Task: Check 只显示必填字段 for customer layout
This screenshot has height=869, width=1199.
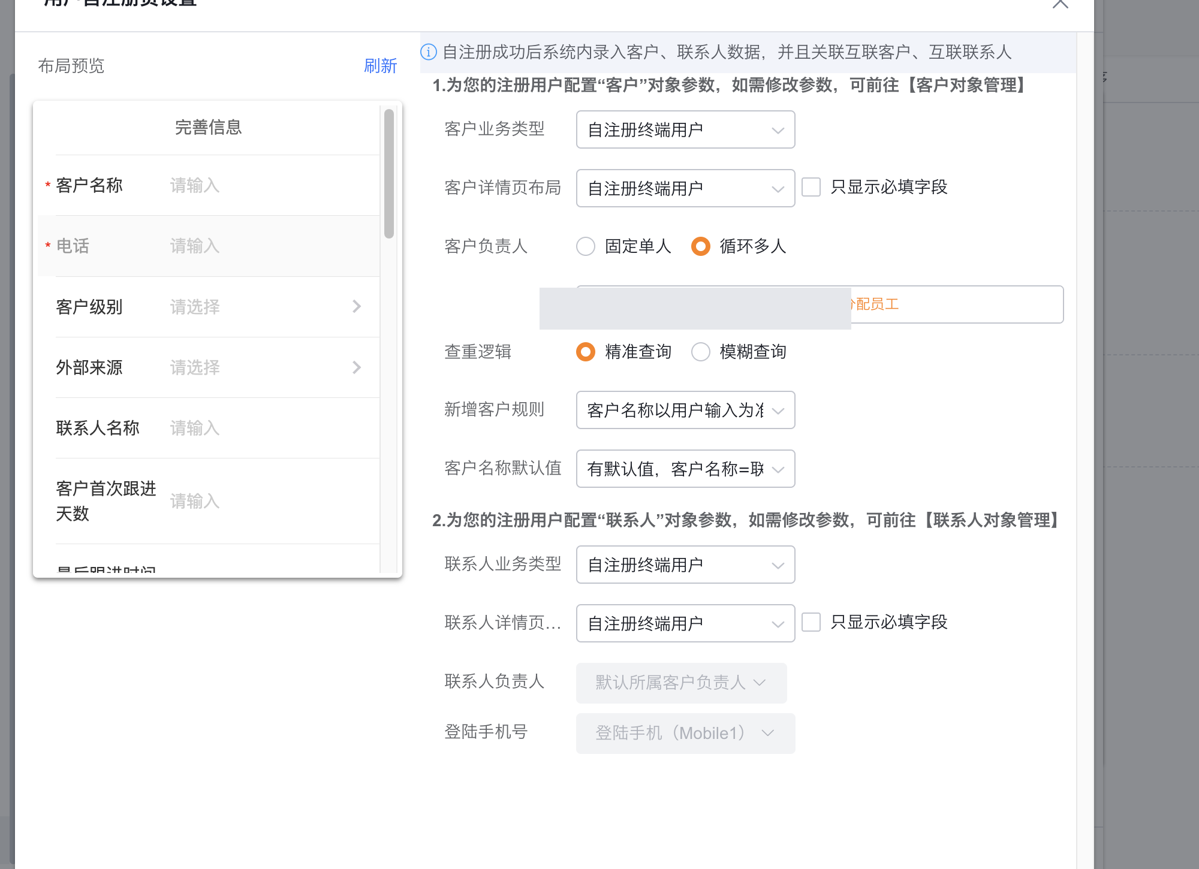Action: (811, 187)
